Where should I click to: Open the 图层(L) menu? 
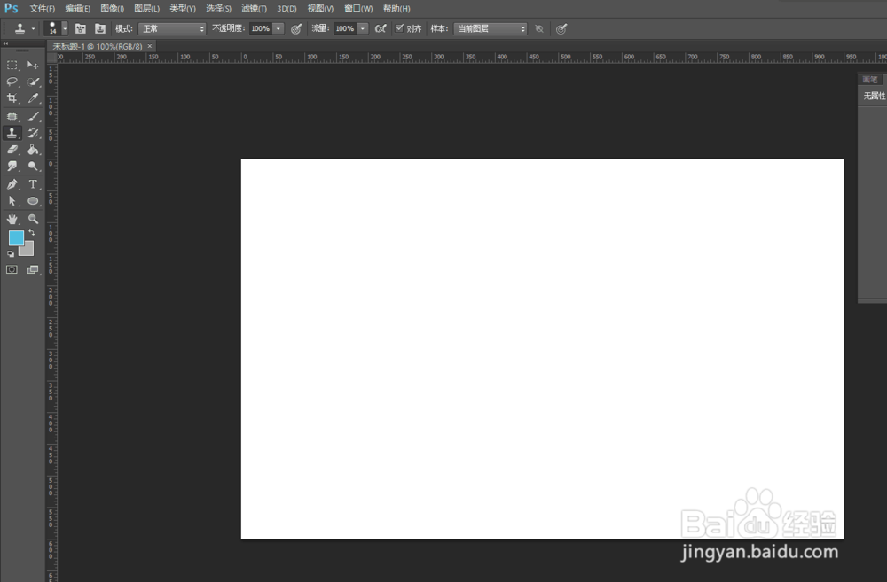click(146, 9)
